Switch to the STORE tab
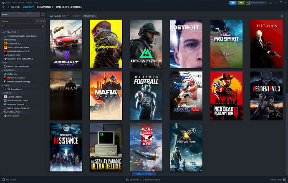The width and height of the screenshot is (288, 183). [x=15, y=7]
